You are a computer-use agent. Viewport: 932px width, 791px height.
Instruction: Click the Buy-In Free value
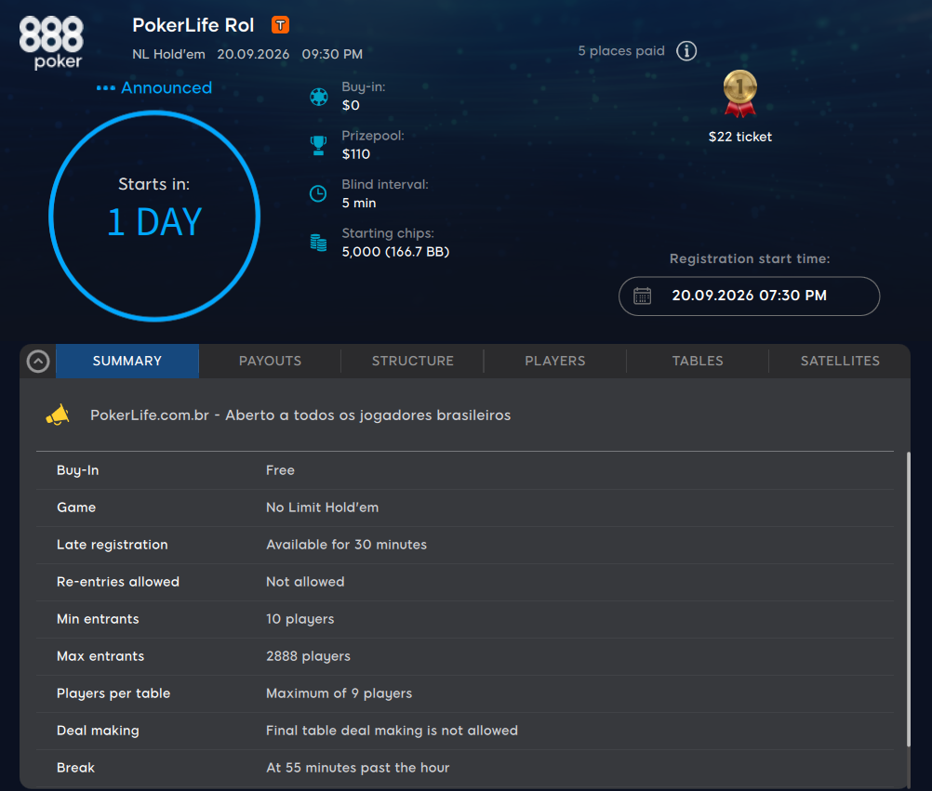pyautogui.click(x=280, y=470)
